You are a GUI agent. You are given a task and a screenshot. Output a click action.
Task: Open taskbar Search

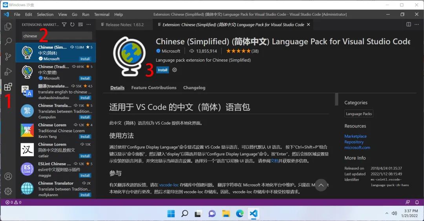click(185, 214)
